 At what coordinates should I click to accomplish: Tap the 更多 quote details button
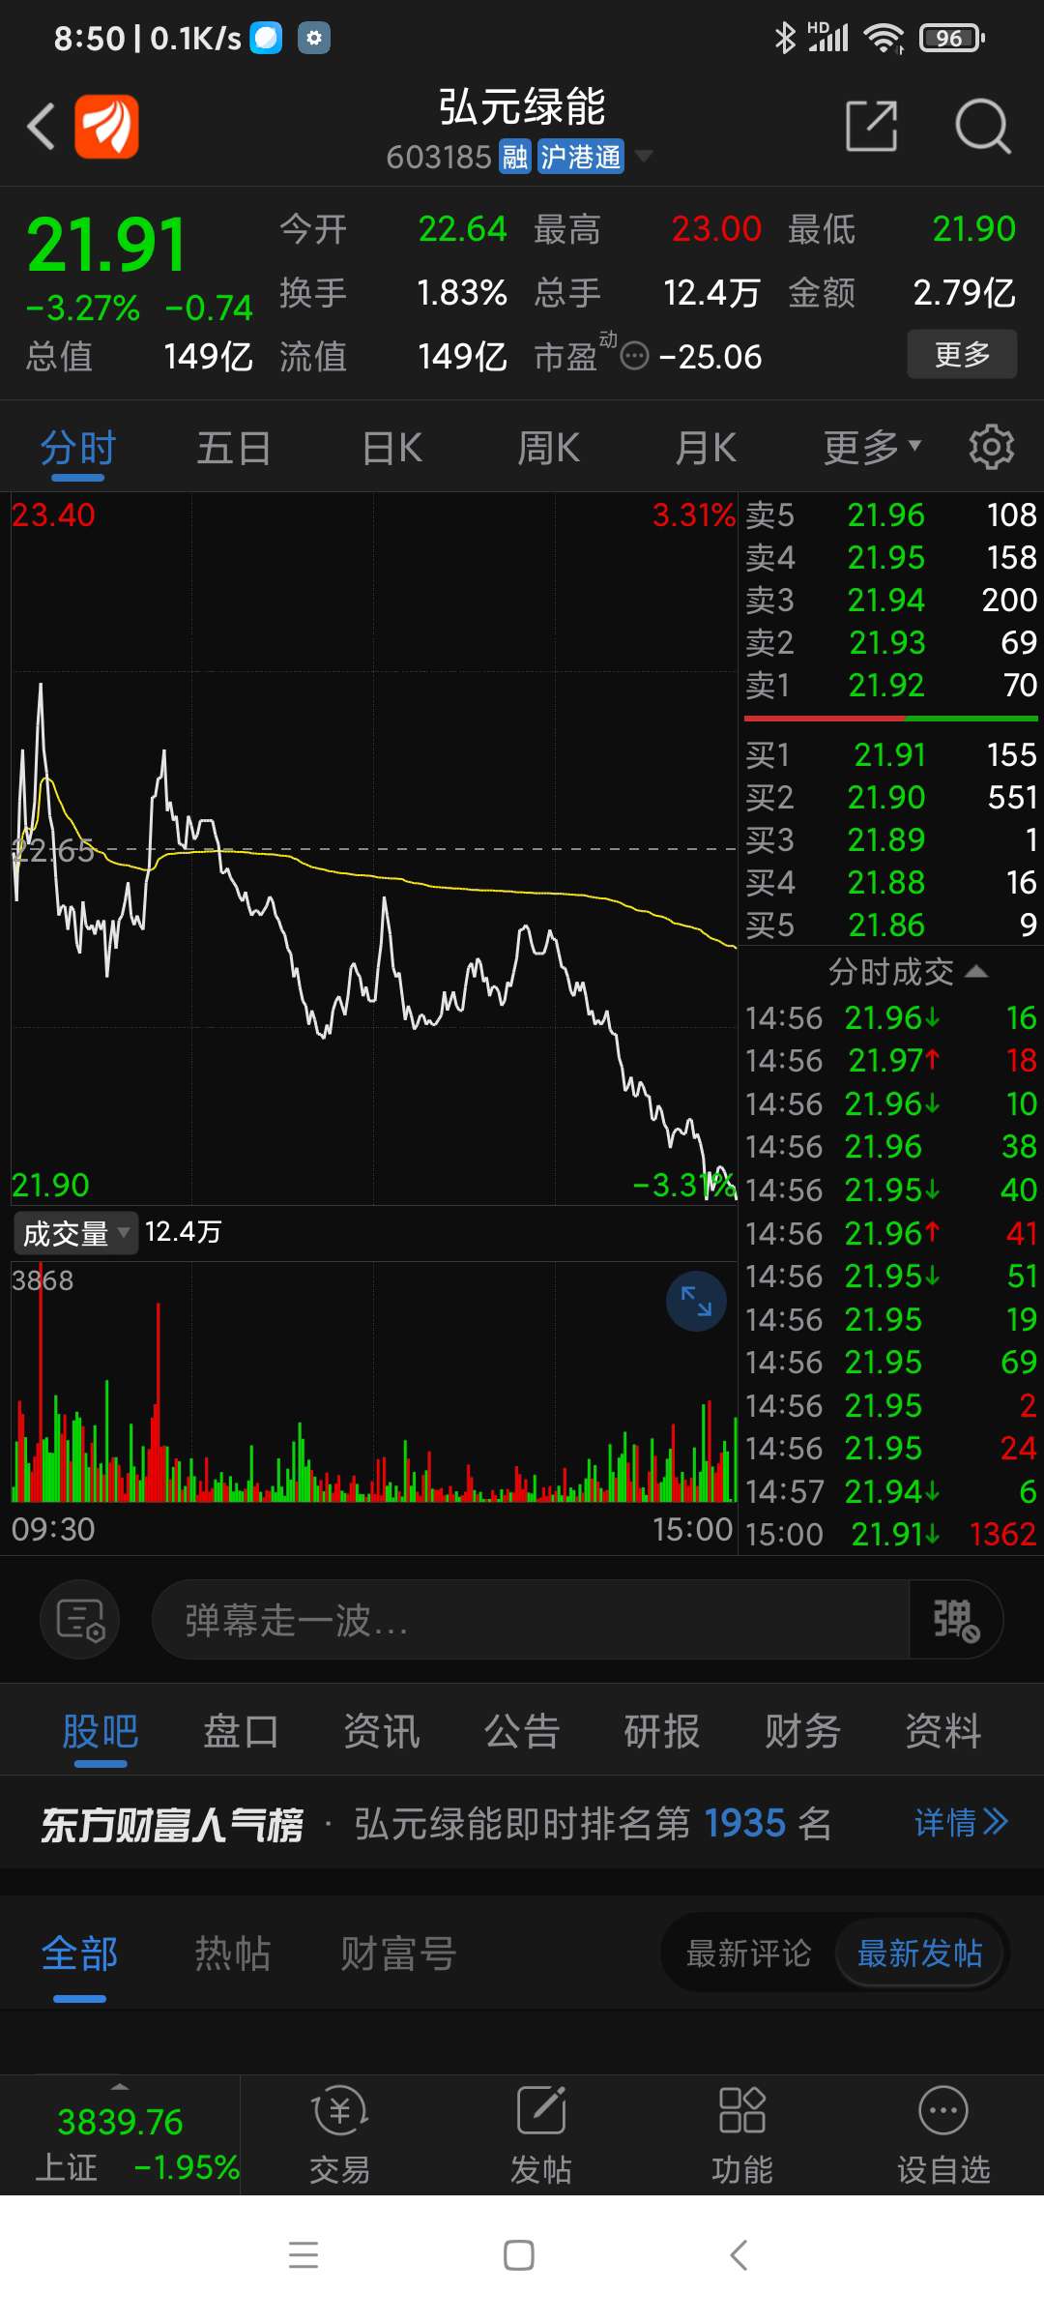pos(962,355)
